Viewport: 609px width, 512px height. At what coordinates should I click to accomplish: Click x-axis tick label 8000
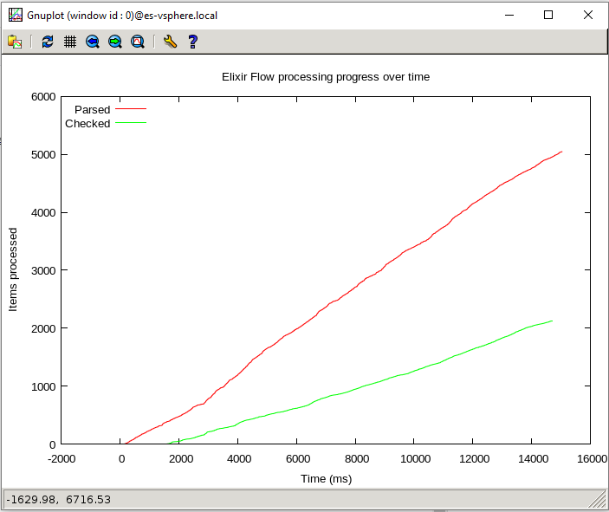tap(357, 459)
